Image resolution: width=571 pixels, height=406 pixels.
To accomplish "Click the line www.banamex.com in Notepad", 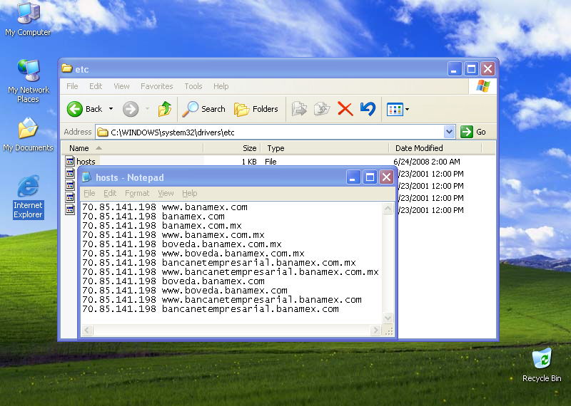I will click(x=165, y=207).
